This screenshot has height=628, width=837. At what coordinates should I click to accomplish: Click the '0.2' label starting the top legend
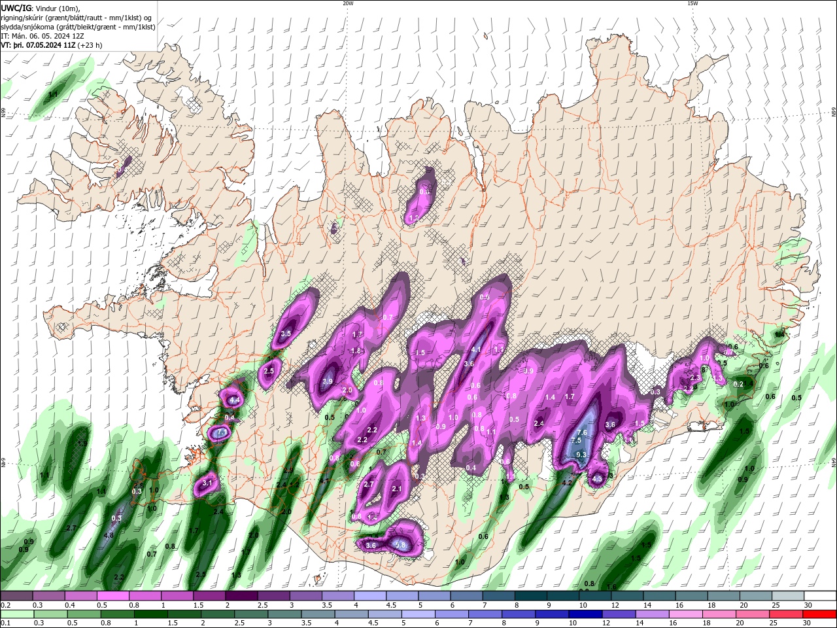click(x=5, y=605)
